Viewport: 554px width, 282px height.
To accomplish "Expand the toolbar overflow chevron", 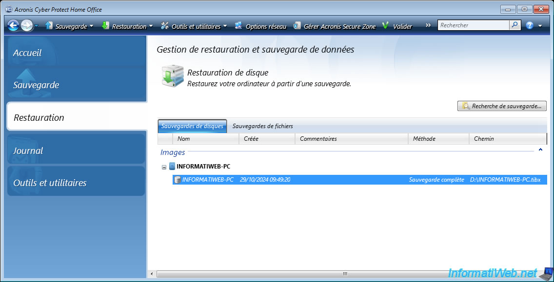I will [x=428, y=25].
